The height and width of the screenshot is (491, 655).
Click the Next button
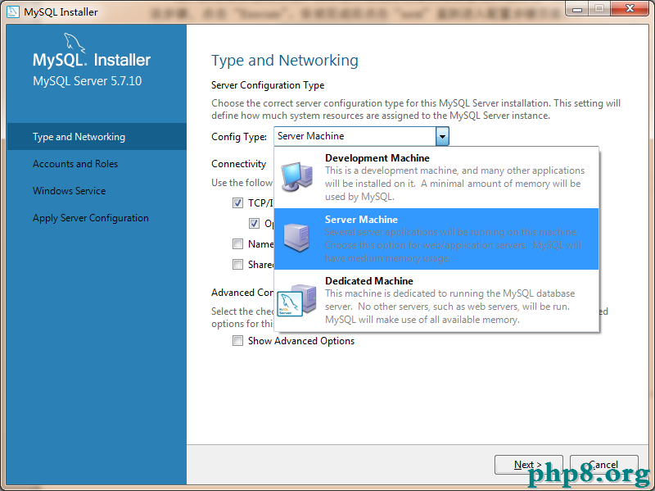(528, 465)
